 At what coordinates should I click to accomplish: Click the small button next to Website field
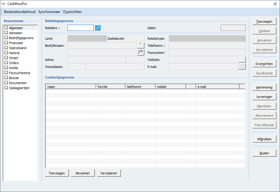coord(242,59)
